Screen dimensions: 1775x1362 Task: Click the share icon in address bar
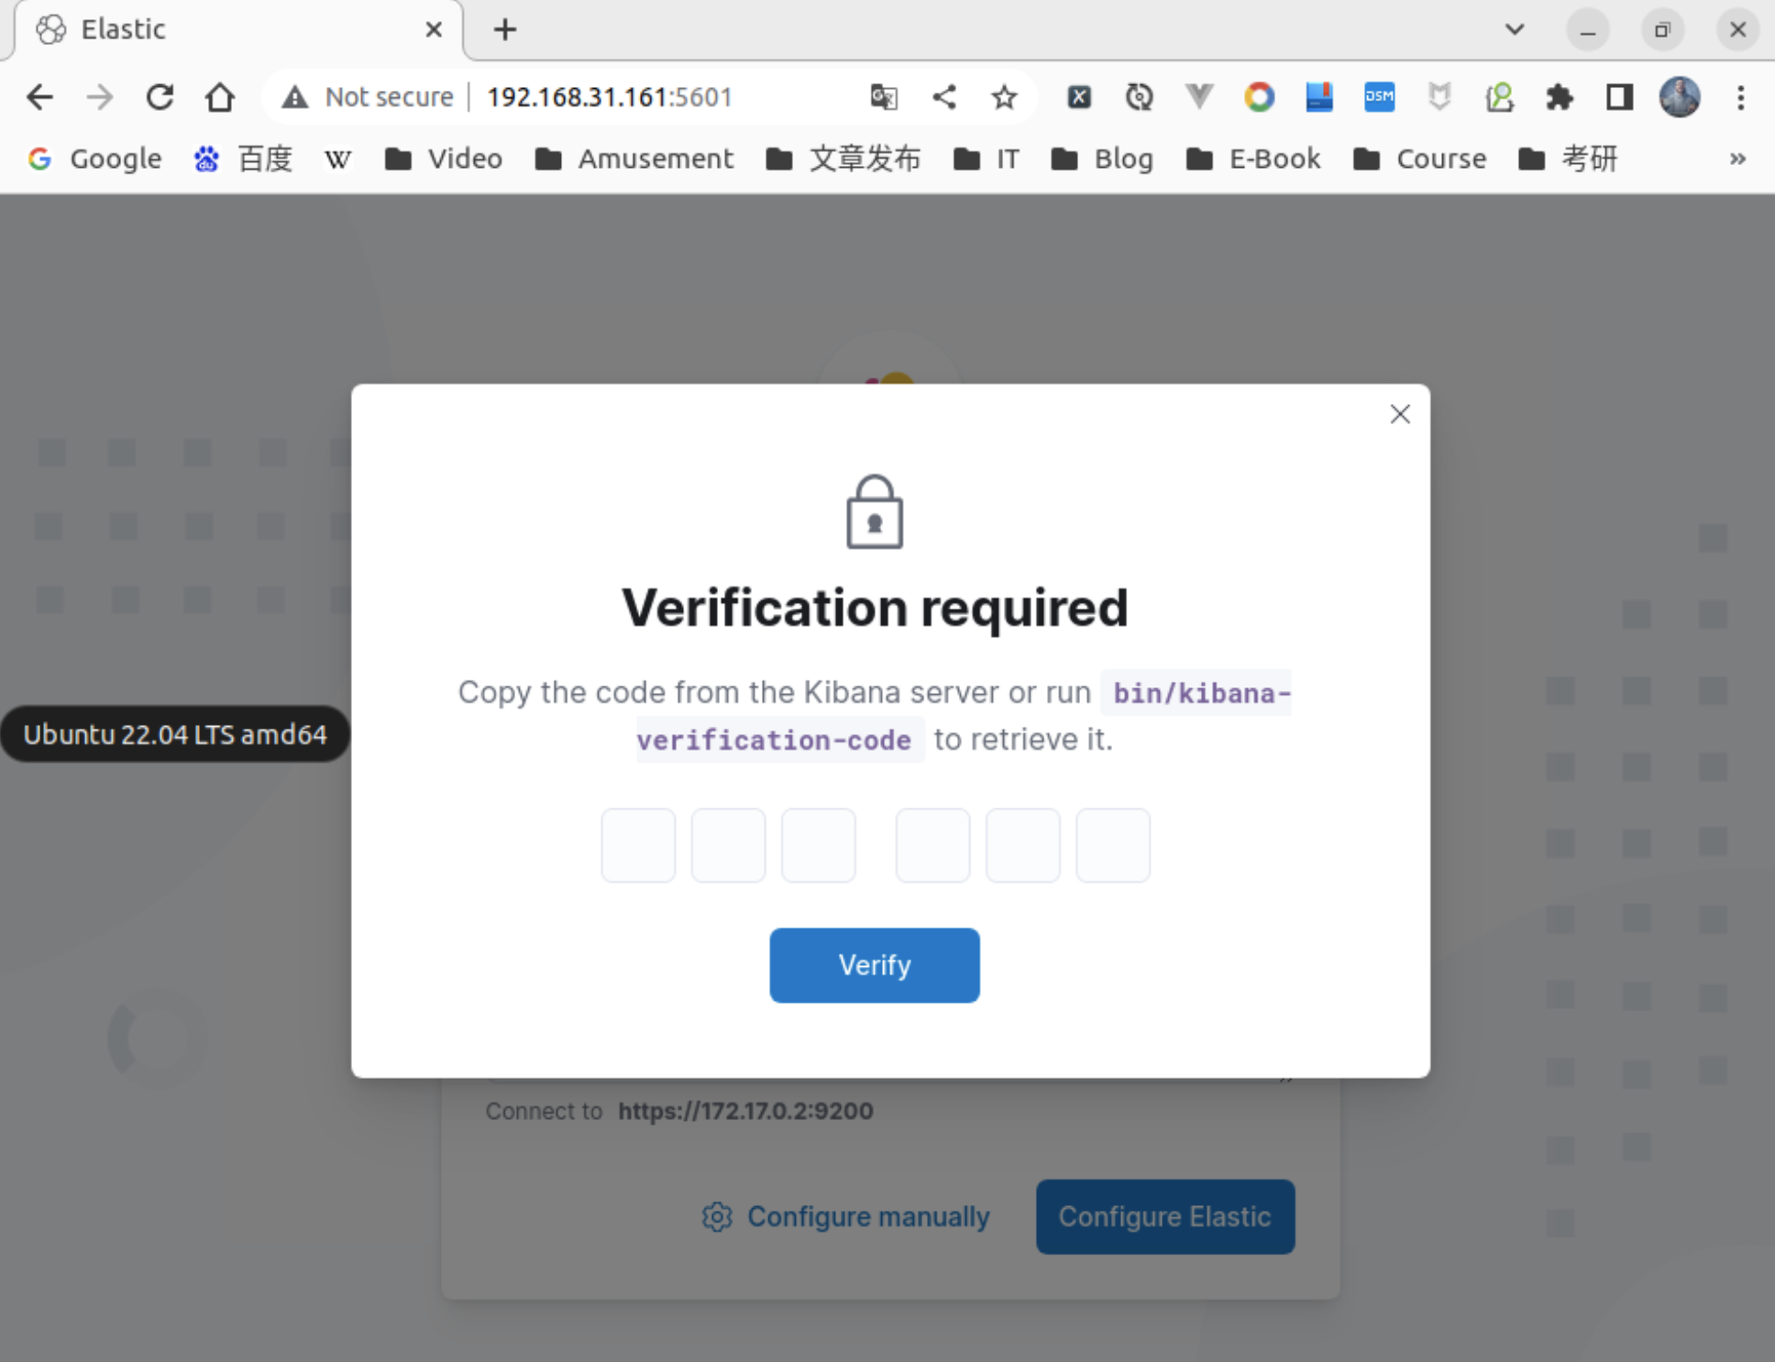(x=944, y=97)
